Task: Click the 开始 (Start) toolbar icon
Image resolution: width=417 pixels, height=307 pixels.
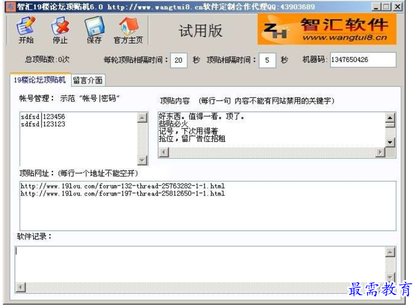Action: pos(26,30)
